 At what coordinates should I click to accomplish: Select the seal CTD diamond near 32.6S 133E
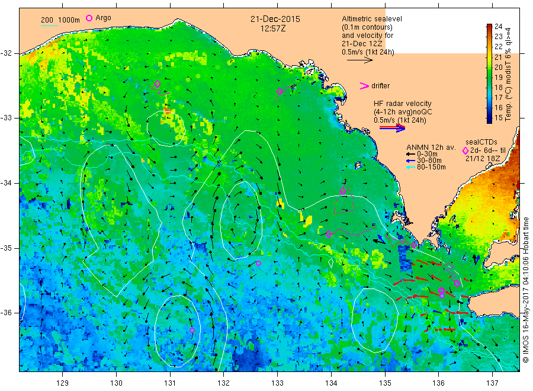click(280, 91)
